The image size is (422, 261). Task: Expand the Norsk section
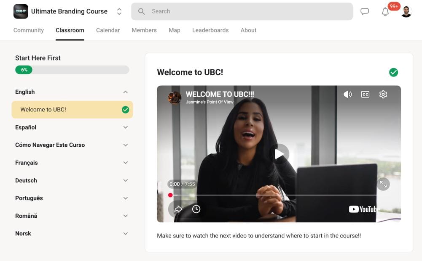click(x=72, y=233)
